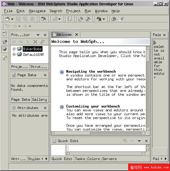
Task: Open the Window menu
Action: (x=101, y=11)
